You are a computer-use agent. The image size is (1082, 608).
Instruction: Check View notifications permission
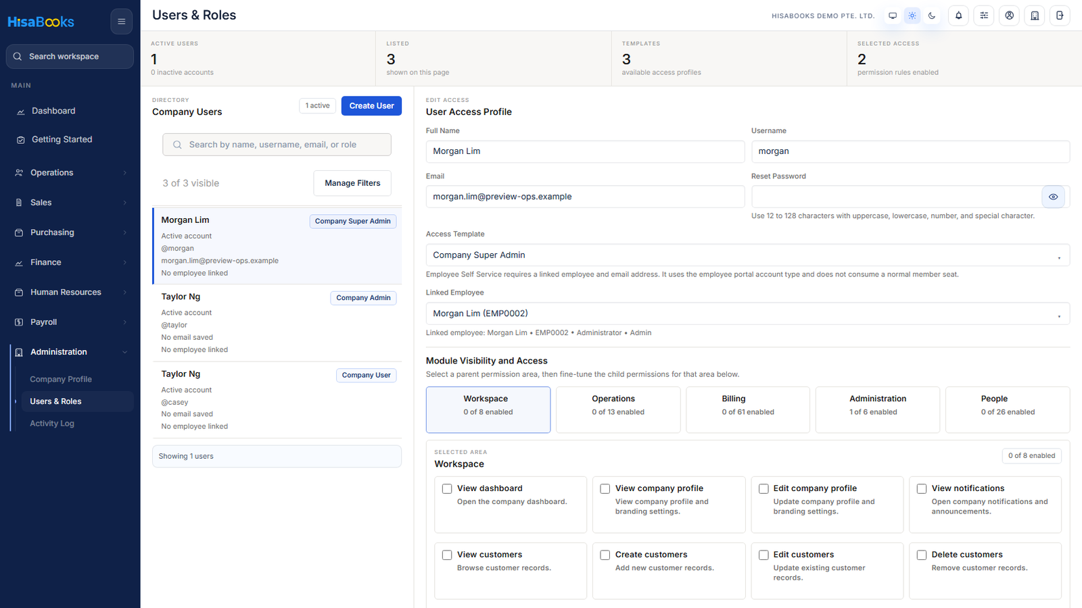(922, 488)
